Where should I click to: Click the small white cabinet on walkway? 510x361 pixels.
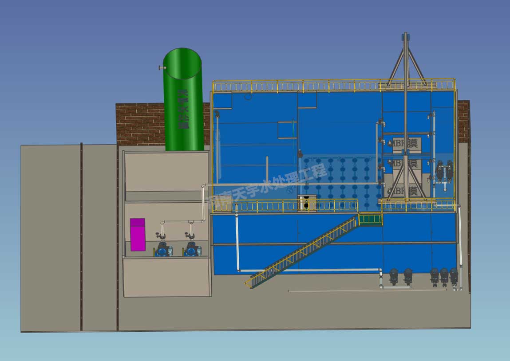[x=306, y=203]
